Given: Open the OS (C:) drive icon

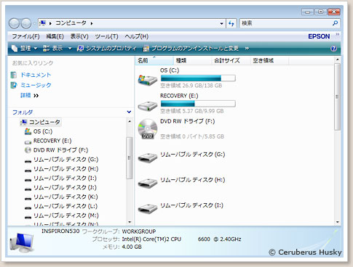Looking at the screenshot, I should [x=148, y=80].
